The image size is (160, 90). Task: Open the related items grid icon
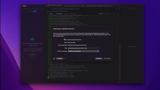(46, 9)
